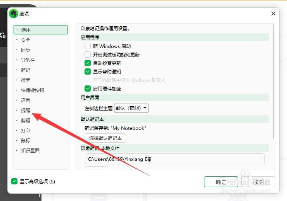This screenshot has height=201, width=287.
Task: Uncheck 自动检查更新
Action: pos(88,63)
